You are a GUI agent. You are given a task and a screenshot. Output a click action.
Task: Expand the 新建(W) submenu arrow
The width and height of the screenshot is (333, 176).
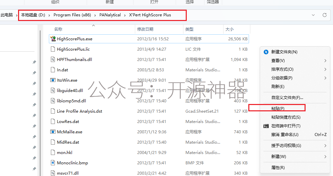point(325,157)
